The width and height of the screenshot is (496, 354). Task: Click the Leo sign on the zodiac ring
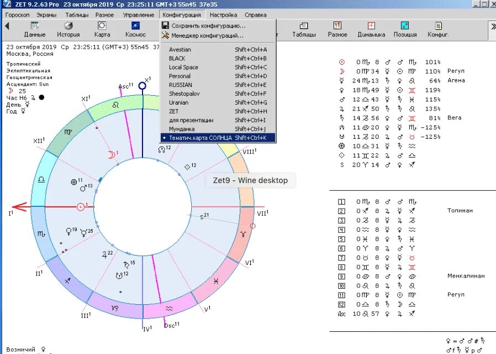[116, 105]
